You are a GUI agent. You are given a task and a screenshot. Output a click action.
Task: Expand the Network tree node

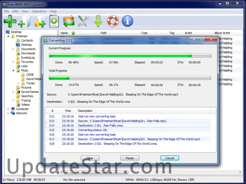(8, 113)
